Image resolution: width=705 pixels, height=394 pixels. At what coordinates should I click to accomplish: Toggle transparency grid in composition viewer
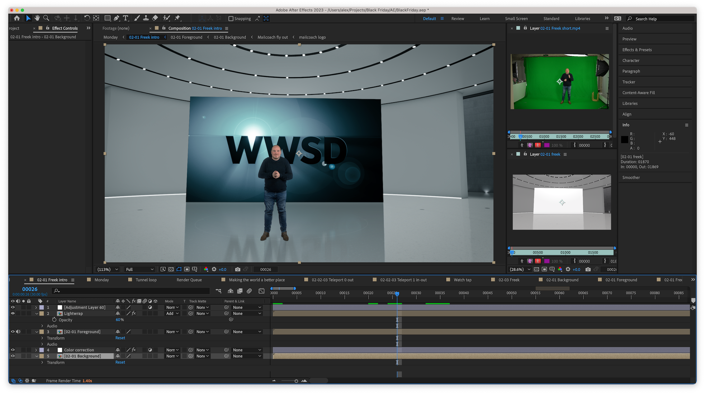tap(171, 269)
